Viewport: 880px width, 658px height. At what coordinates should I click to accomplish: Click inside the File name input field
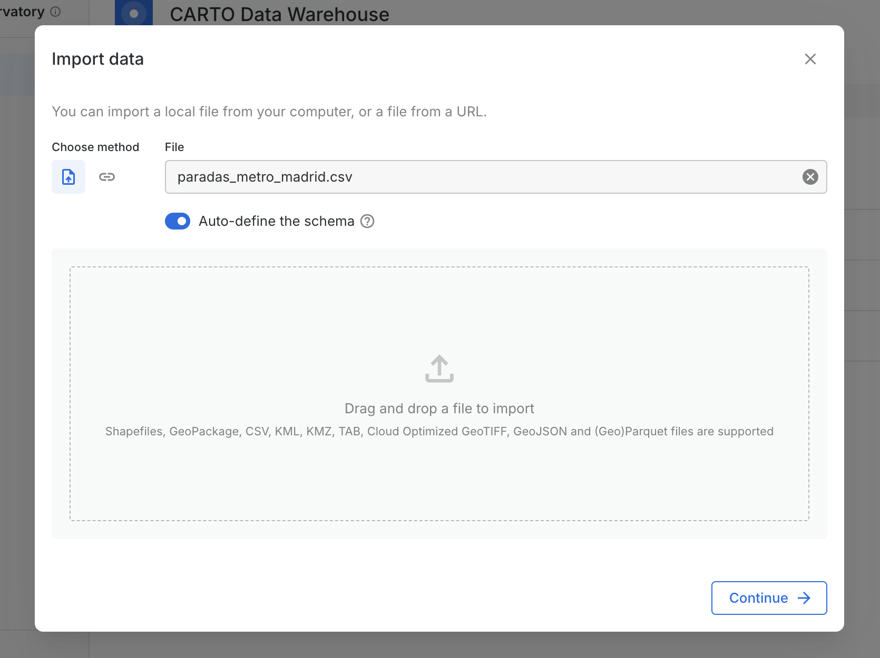click(474, 177)
